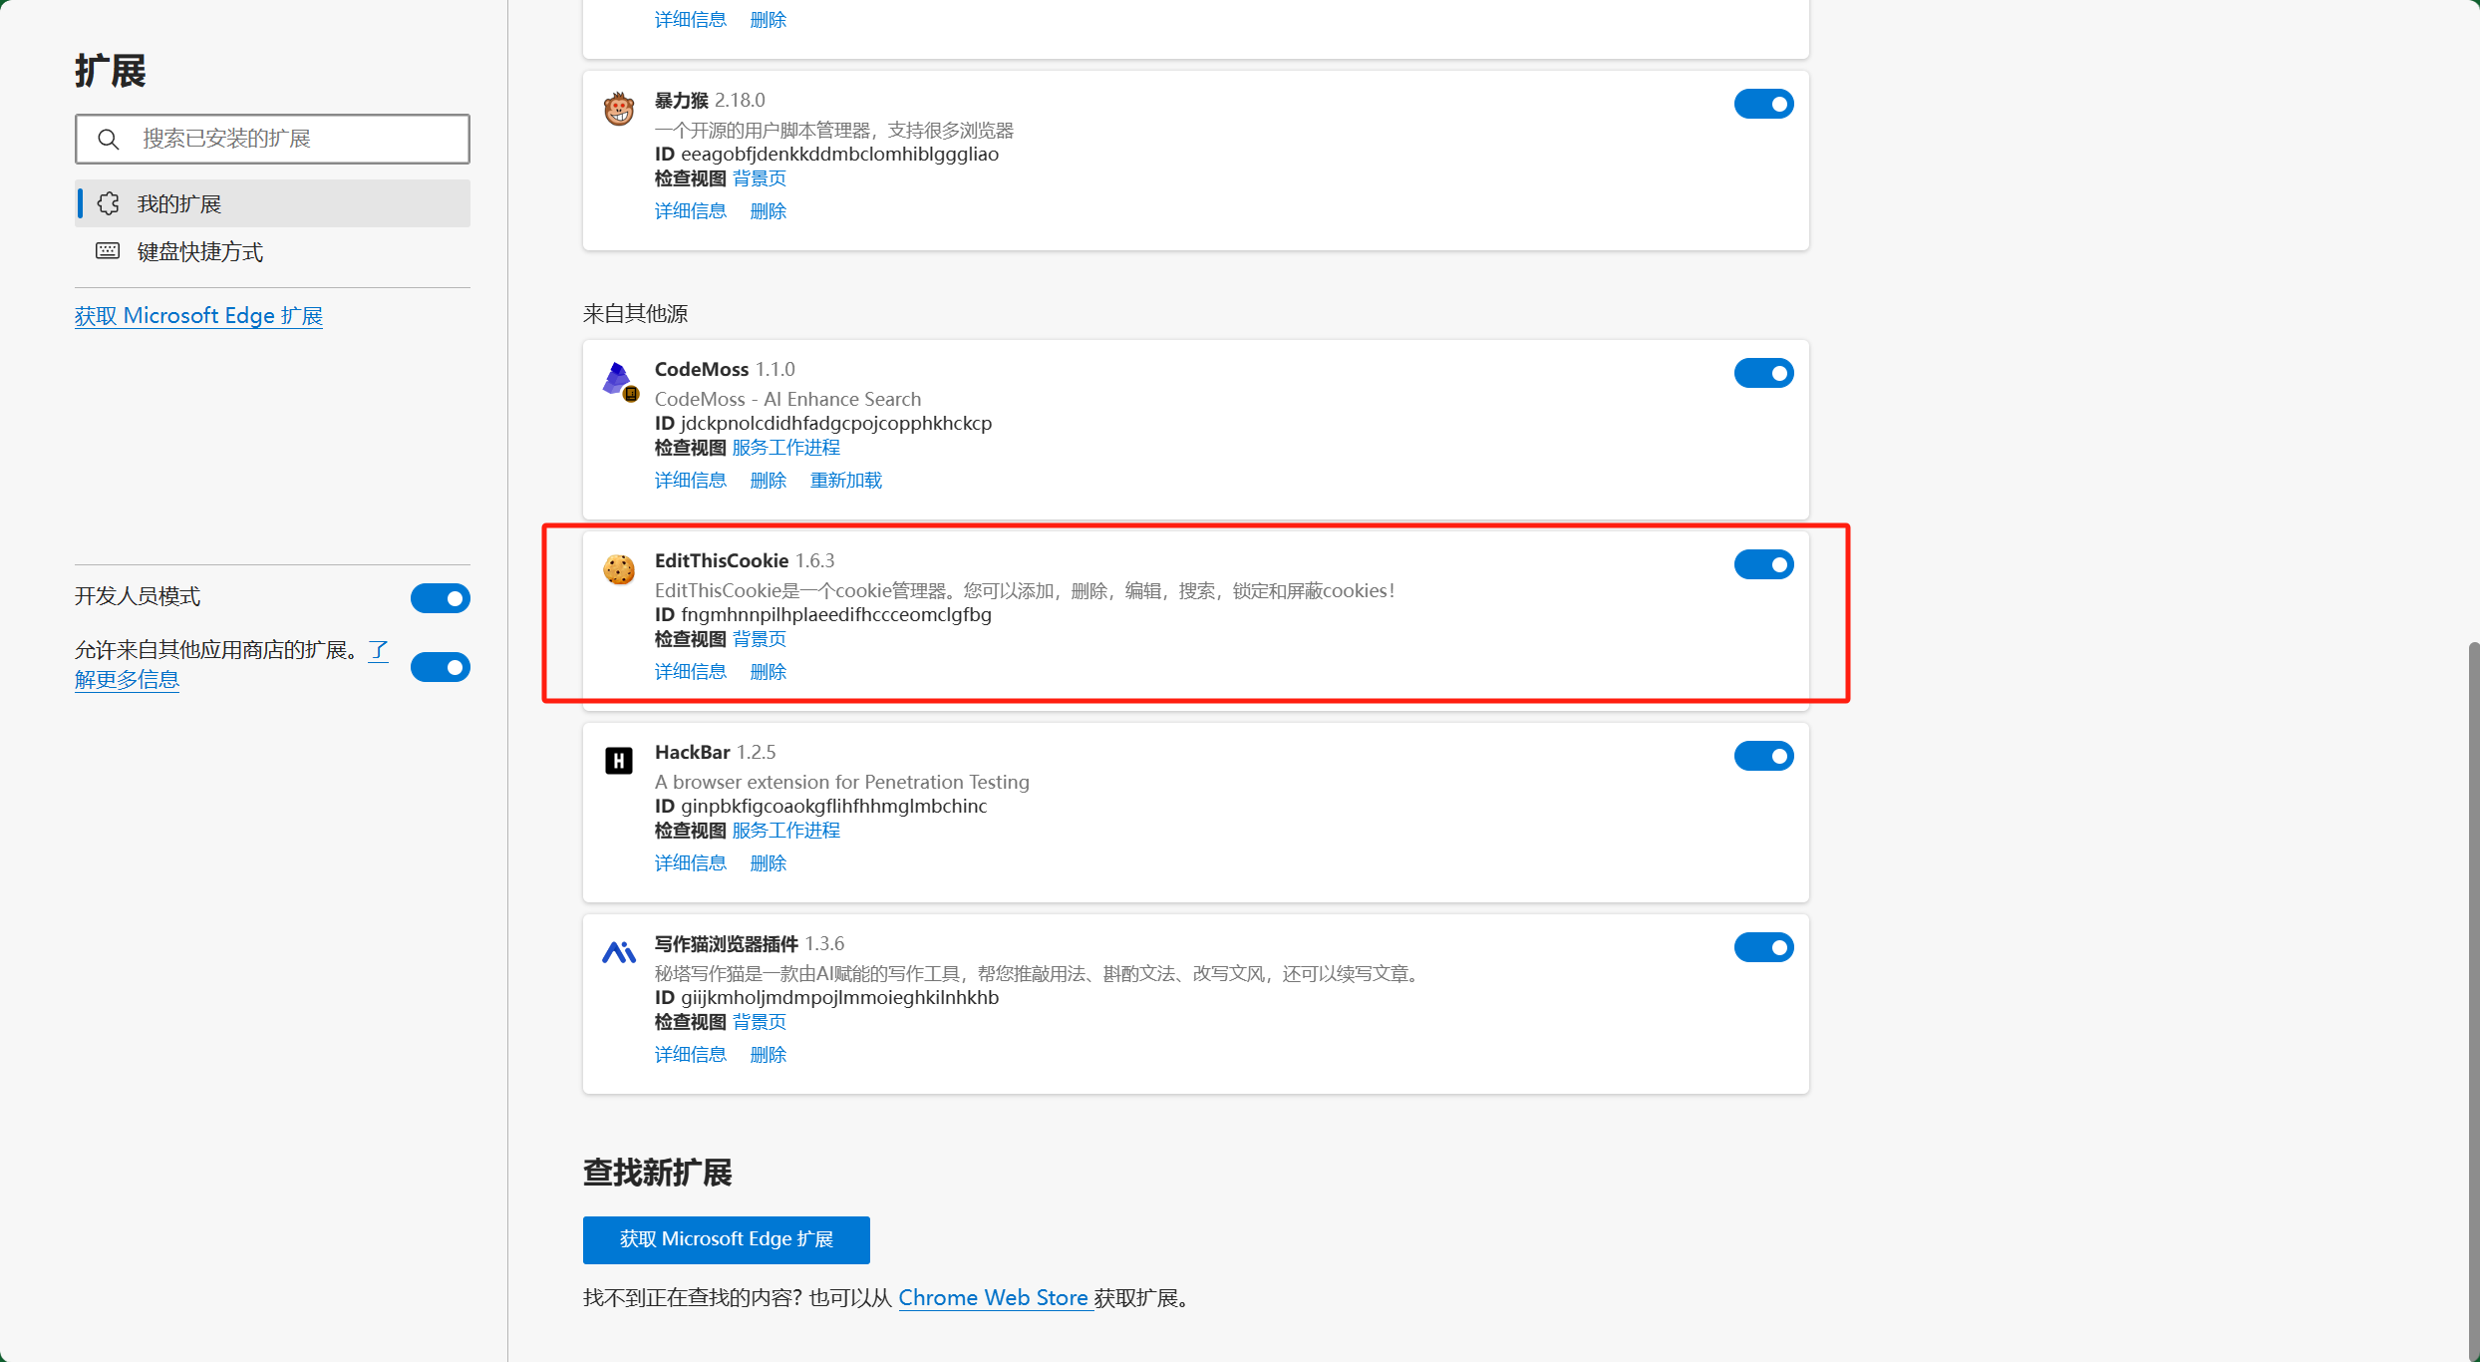This screenshot has width=2480, height=1362.
Task: Click the keyboard icon beside 键盘快捷方式
Action: point(108,251)
